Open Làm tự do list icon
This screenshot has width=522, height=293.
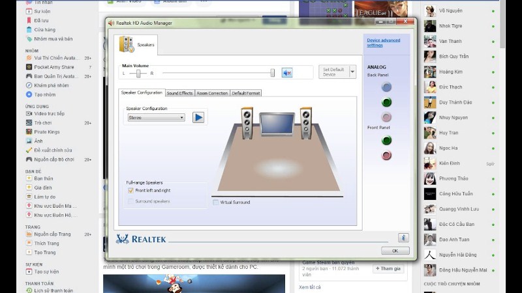[x=29, y=197]
